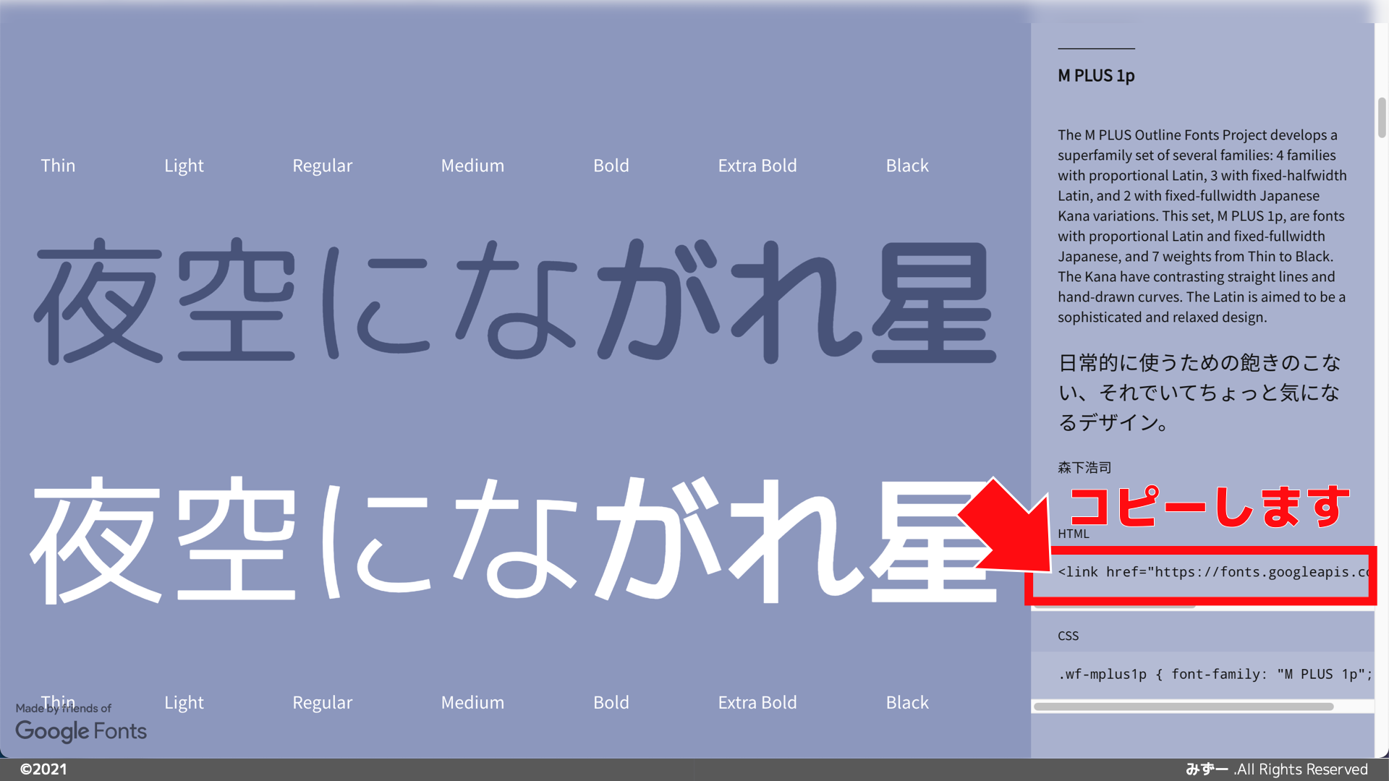Viewport: 1389px width, 781px height.
Task: Select the Black weight in top row
Action: coord(907,166)
